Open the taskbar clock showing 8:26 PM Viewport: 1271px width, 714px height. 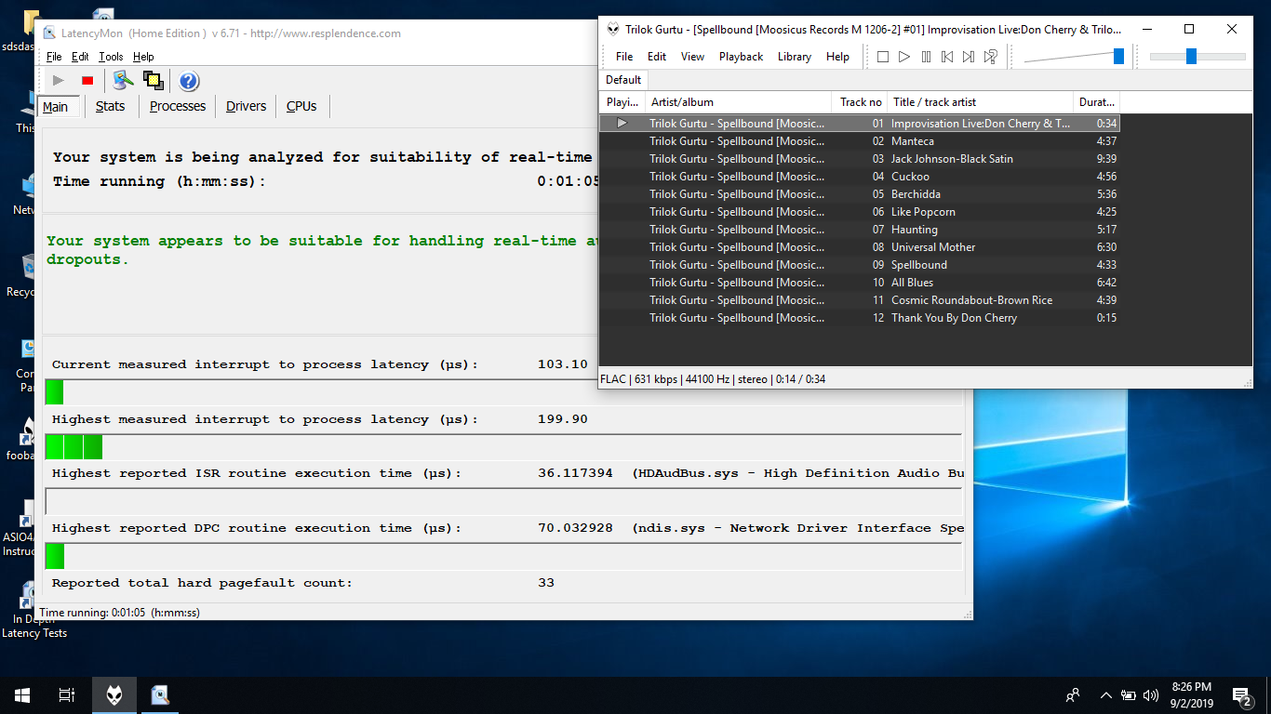pyautogui.click(x=1191, y=694)
